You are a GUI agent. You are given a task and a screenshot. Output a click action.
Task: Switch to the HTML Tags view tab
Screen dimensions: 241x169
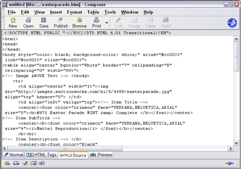click(41, 155)
